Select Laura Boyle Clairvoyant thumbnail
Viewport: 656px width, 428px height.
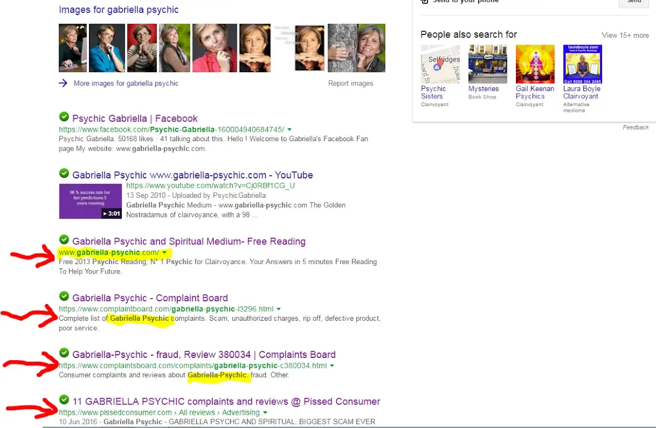click(x=582, y=64)
